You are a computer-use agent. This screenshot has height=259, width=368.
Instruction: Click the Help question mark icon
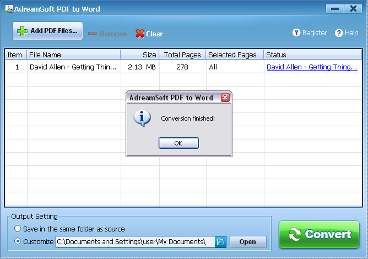338,33
